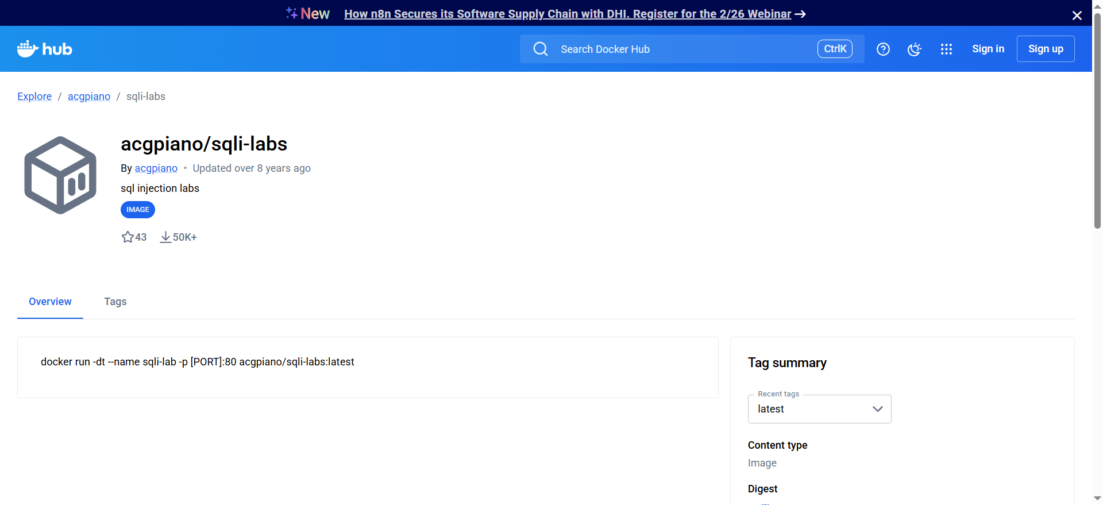Click the sparkle New icon in banner
This screenshot has height=505, width=1103.
coord(292,13)
